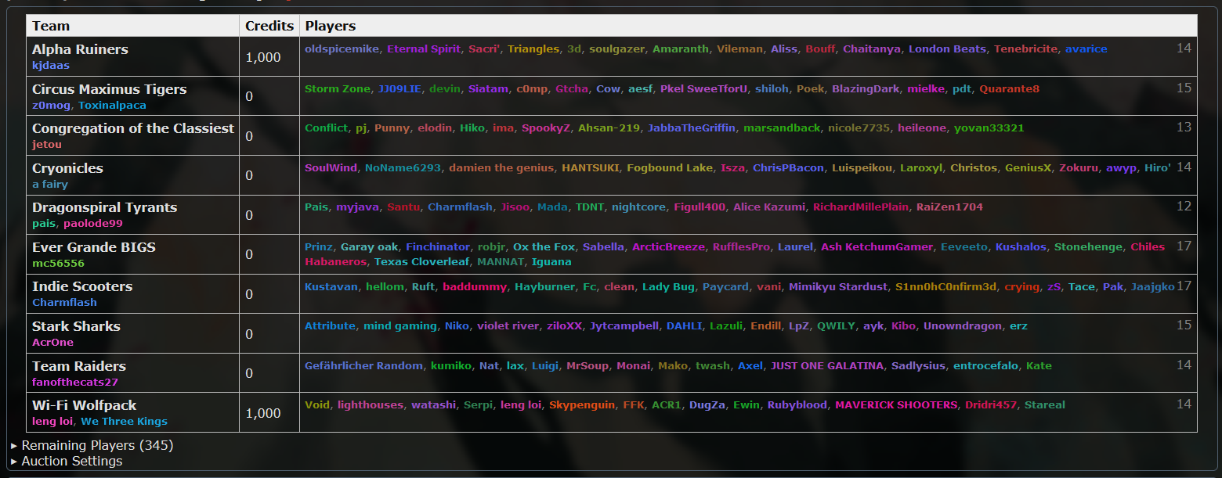
Task: Open manager z0mog's profile link
Action: [x=52, y=106]
